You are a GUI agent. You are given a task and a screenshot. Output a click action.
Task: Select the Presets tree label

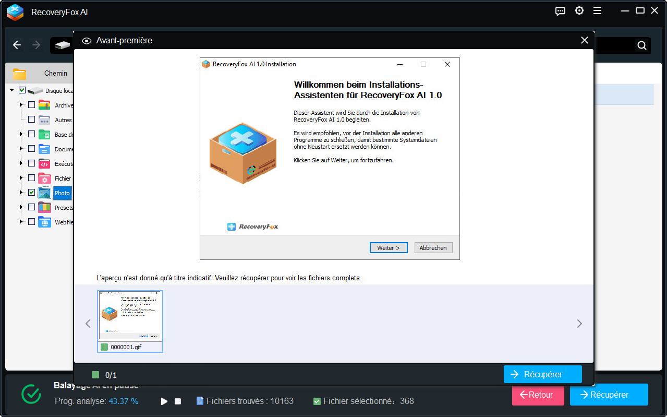(x=64, y=208)
